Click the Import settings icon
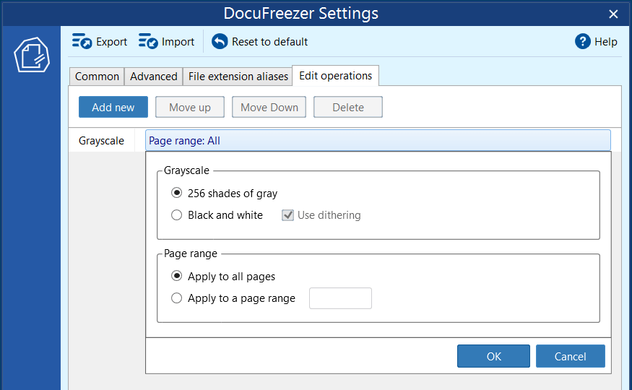This screenshot has height=390, width=632. 148,41
